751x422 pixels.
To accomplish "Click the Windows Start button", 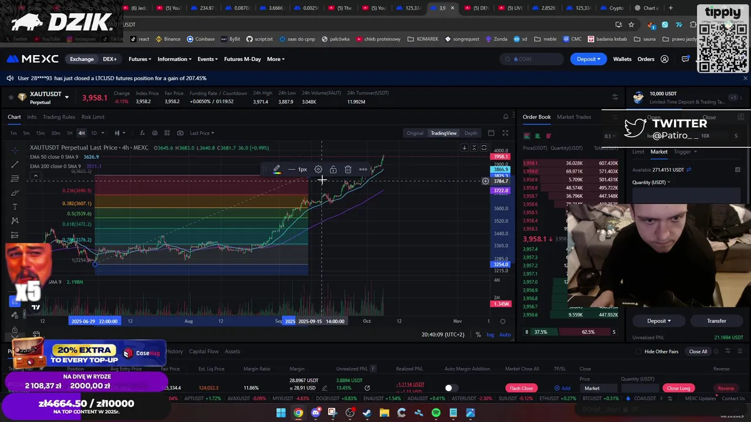I will point(281,413).
